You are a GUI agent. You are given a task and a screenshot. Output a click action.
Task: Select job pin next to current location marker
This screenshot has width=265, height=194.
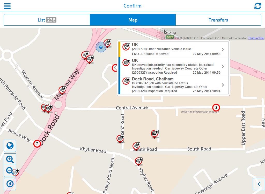[107, 43]
